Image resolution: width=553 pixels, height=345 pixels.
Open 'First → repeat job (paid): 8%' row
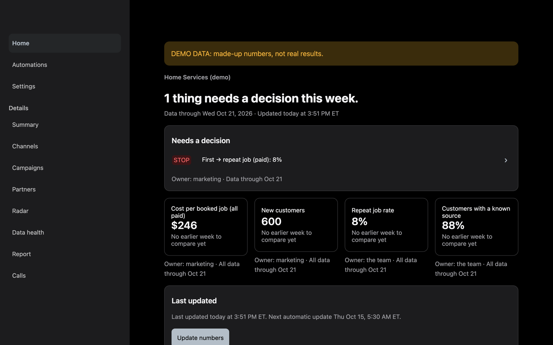[x=341, y=160]
